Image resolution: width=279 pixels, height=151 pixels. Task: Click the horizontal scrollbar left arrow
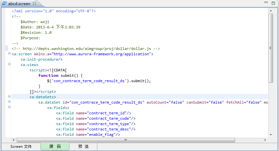click(14, 140)
